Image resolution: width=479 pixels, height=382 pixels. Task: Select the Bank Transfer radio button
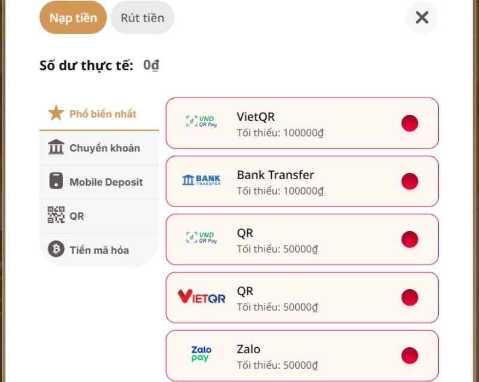pyautogui.click(x=410, y=181)
